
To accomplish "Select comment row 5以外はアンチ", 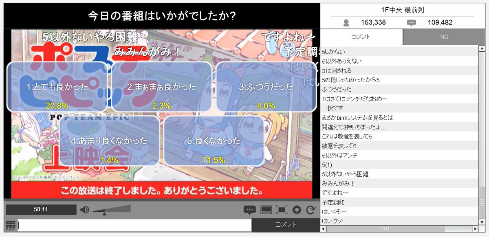I will tap(399, 155).
